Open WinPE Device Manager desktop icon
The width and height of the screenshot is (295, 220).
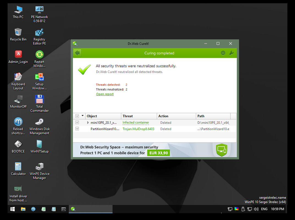39,171
